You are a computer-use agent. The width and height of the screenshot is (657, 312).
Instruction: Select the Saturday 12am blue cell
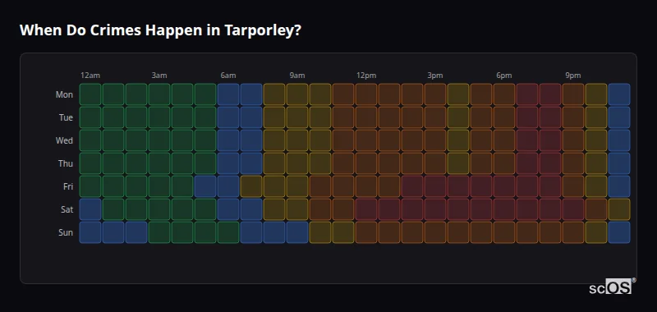click(x=90, y=209)
